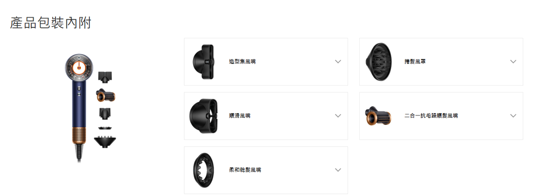Select the 柔和乾髮風嘴 text label
The image size is (541, 196).
coord(245,170)
